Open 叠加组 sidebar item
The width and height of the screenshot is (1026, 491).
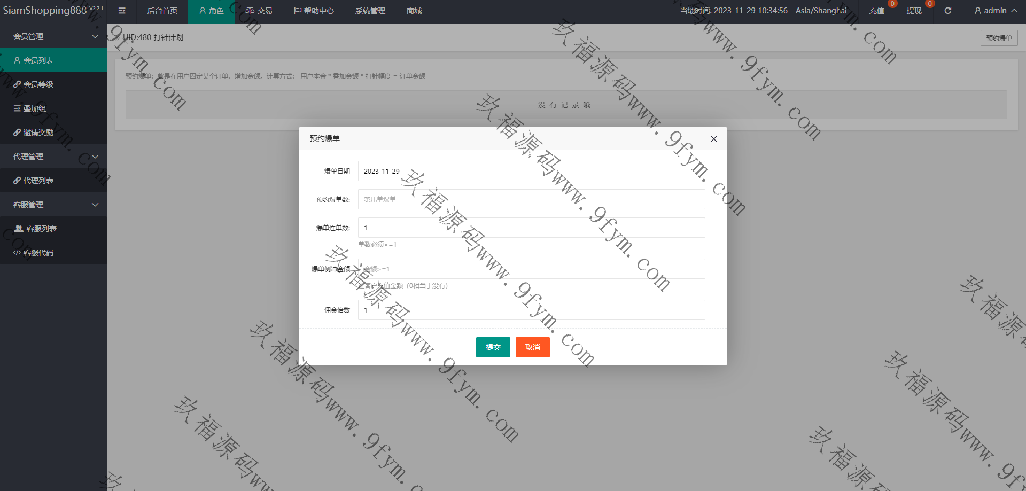[x=34, y=108]
